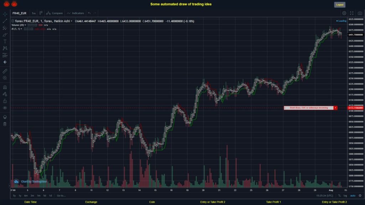
Task: Click the 15:25:24 (UTC) timezone clock
Action: pos(324,196)
